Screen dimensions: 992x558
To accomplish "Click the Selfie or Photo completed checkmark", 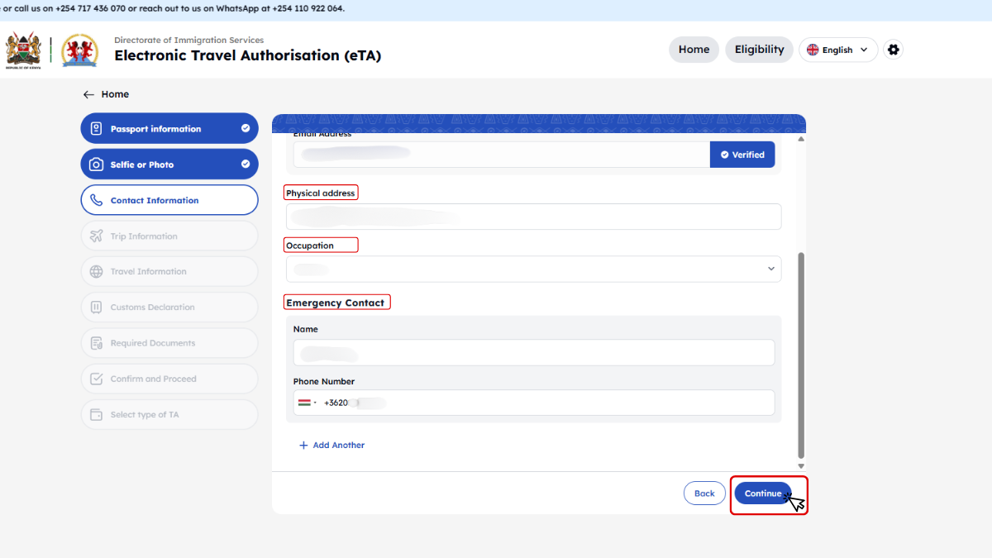I will click(x=246, y=165).
